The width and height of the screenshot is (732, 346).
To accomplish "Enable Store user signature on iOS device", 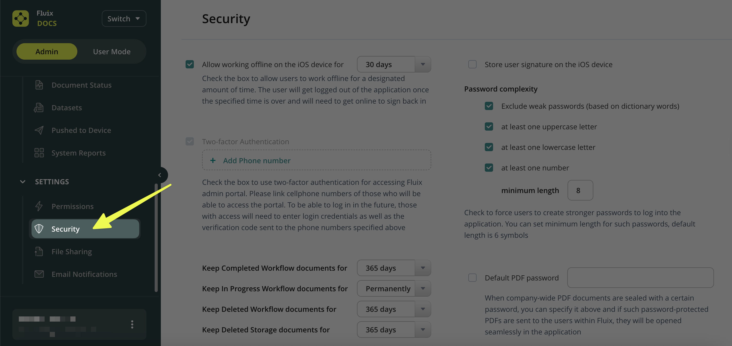I will point(472,64).
